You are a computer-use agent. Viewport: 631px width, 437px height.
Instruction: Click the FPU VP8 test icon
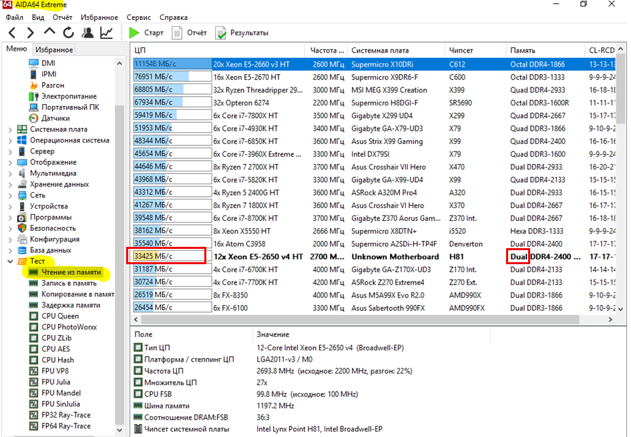pos(34,371)
